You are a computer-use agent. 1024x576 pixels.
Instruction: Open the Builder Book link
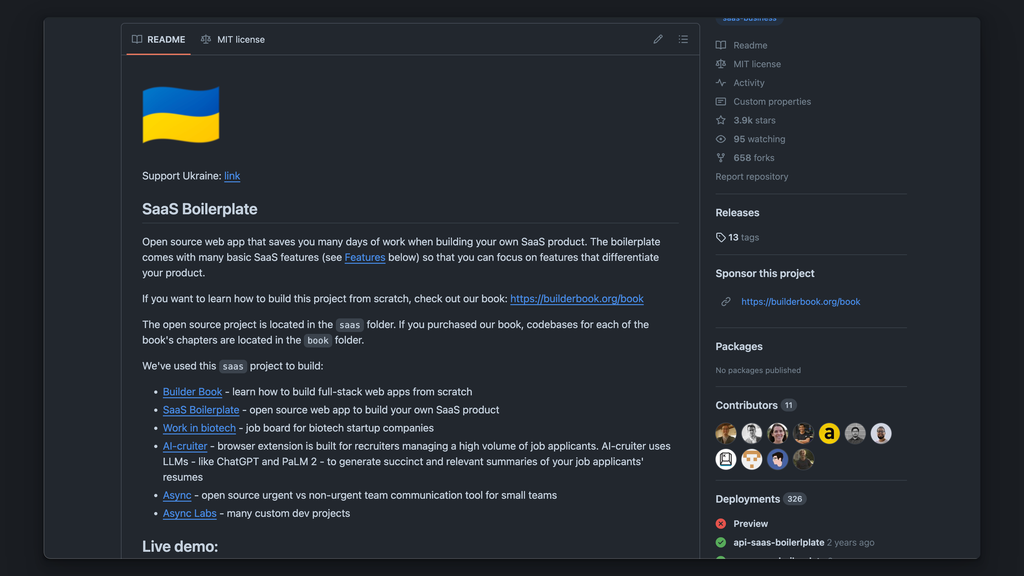(x=192, y=391)
